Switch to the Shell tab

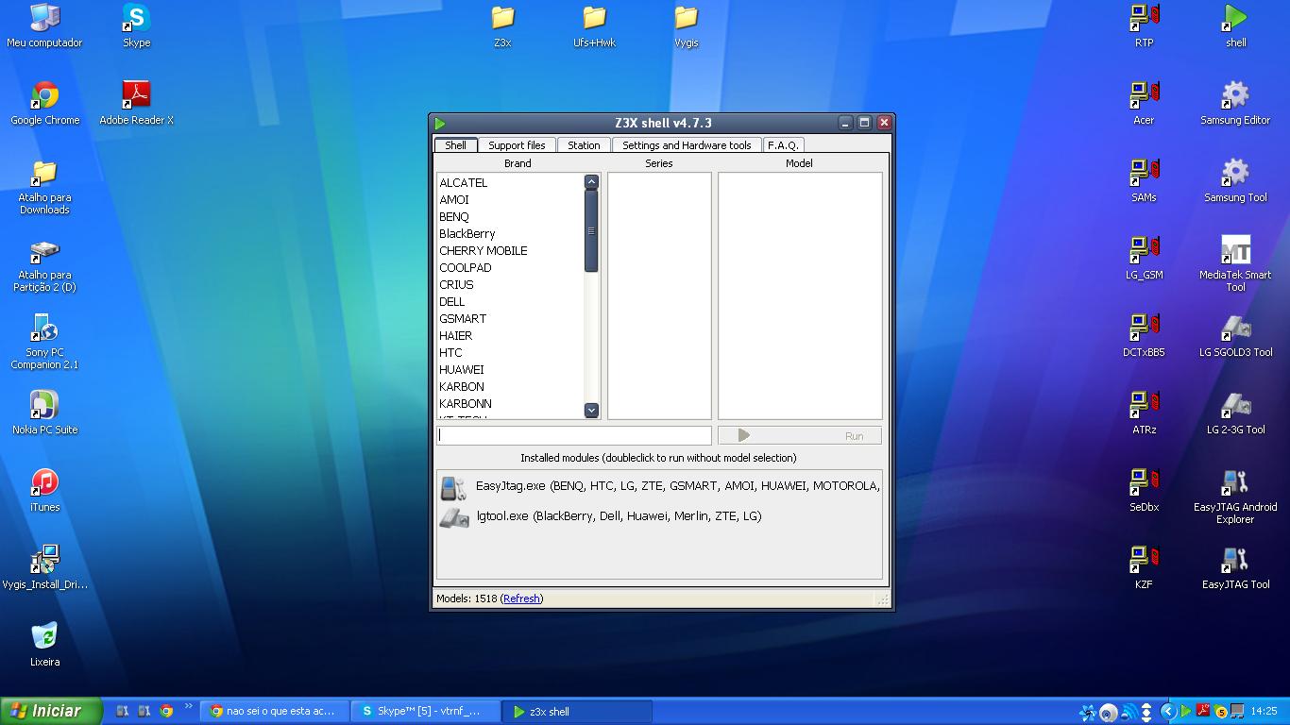[x=455, y=145]
